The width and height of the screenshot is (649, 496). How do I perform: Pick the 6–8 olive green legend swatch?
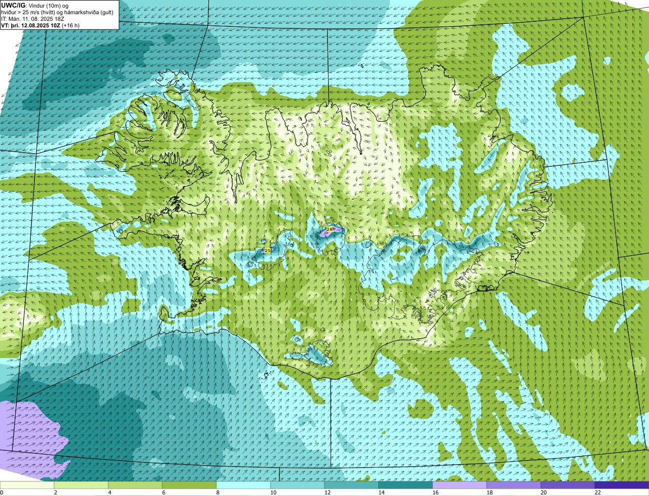(189, 485)
